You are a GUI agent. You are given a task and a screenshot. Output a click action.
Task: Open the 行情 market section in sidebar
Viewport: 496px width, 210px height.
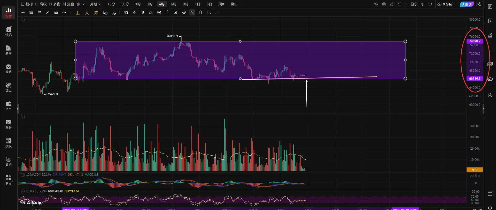tap(9, 13)
